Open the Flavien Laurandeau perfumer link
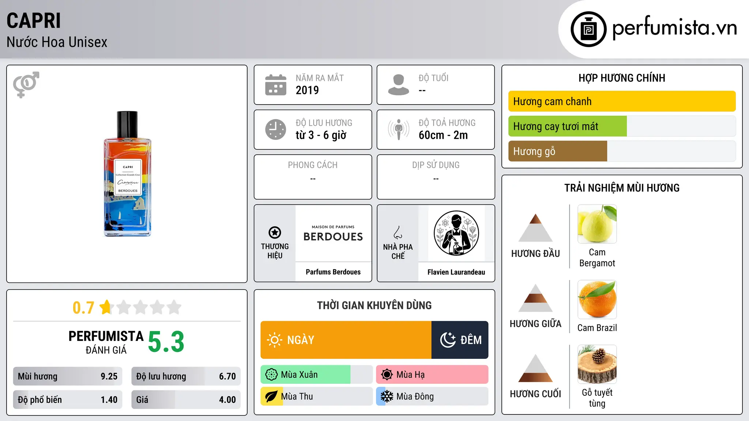Viewport: 749px width, 421px height. pyautogui.click(x=456, y=272)
